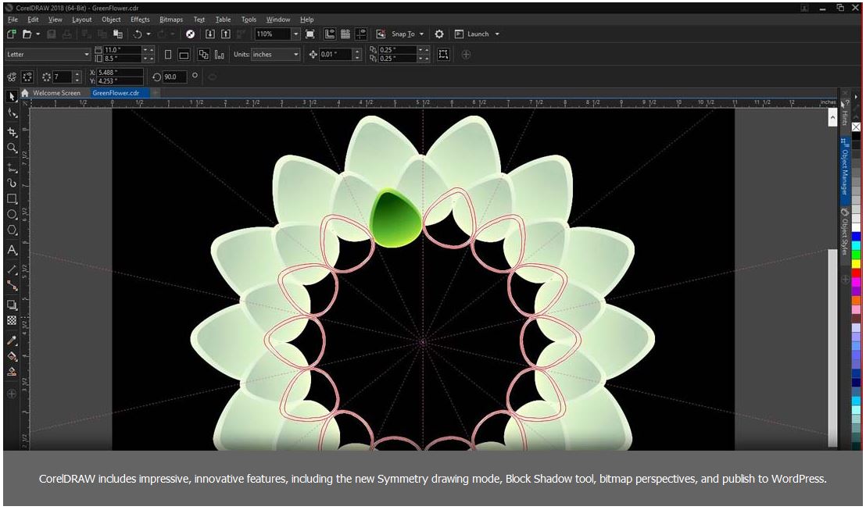Open the Object menu
This screenshot has width=866, height=510.
click(x=111, y=20)
